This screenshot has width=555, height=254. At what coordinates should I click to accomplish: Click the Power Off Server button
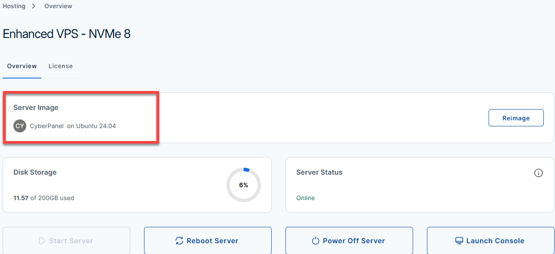pos(349,240)
